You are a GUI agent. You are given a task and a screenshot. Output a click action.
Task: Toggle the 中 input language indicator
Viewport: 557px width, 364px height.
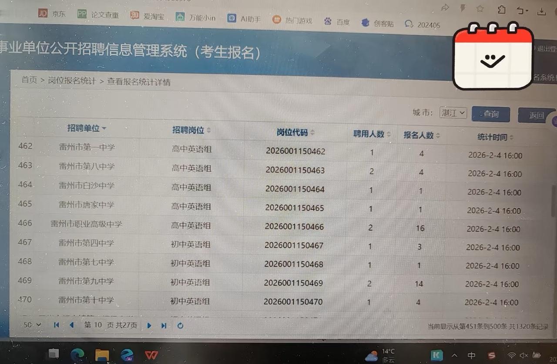tap(471, 355)
